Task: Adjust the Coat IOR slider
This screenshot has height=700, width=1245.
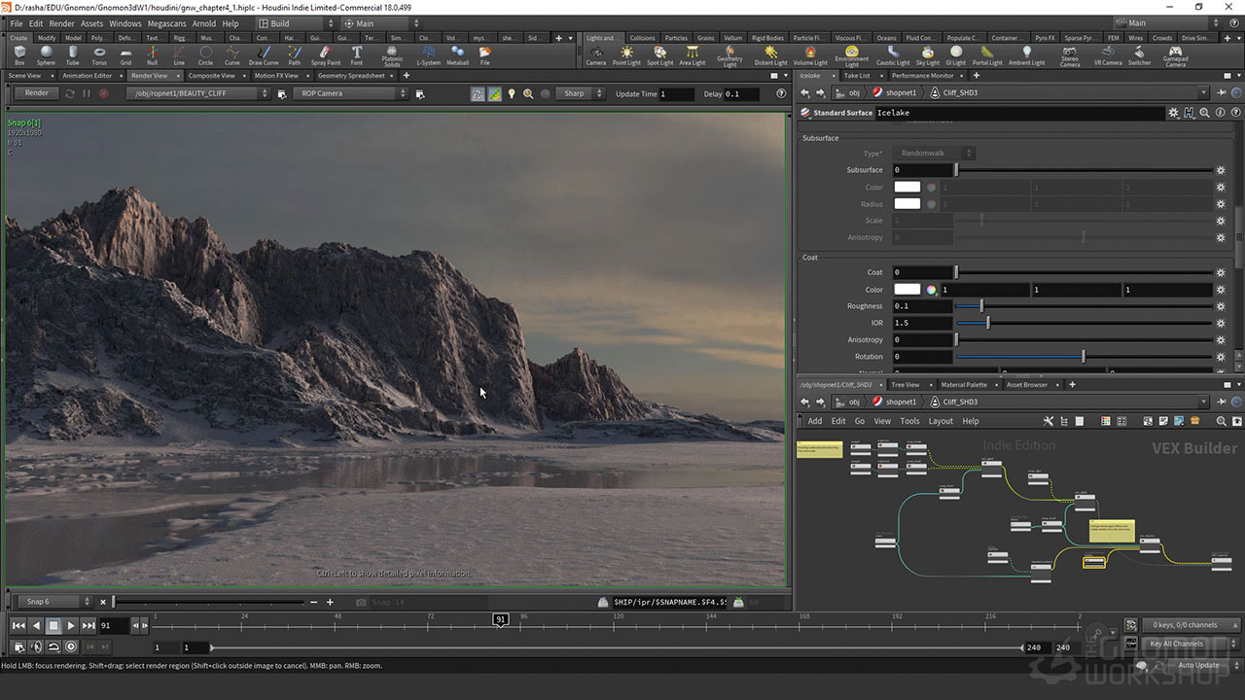Action: pyautogui.click(x=1084, y=323)
